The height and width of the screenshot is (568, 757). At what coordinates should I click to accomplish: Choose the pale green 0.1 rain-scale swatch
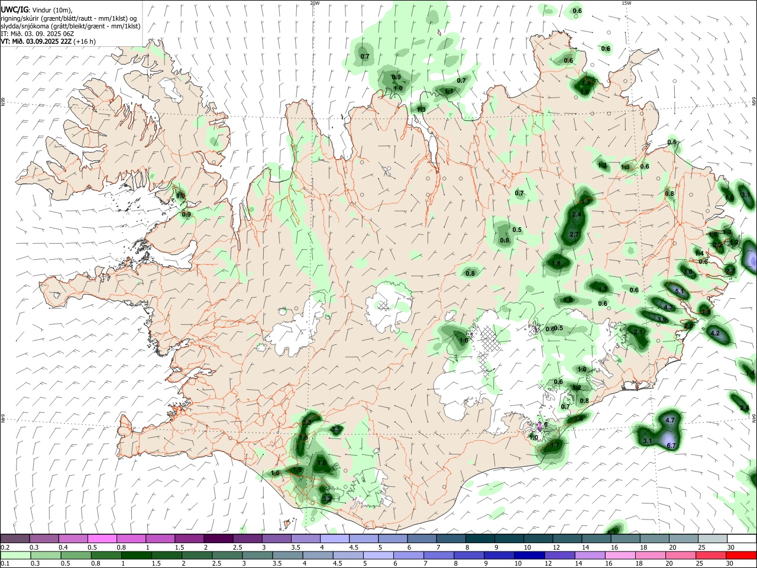point(15,555)
